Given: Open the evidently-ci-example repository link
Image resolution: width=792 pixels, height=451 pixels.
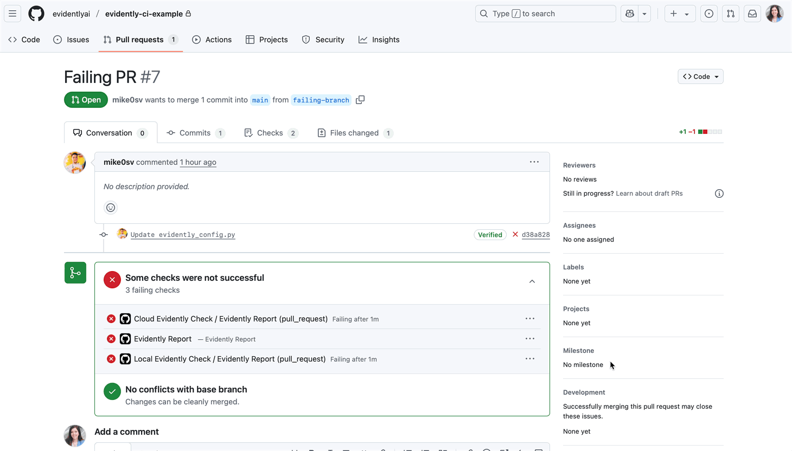Looking at the screenshot, I should click(144, 14).
